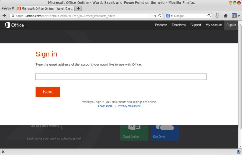242x155 pixels.
Task: Click the padlock icon in the address bar
Action: (x=13, y=16)
